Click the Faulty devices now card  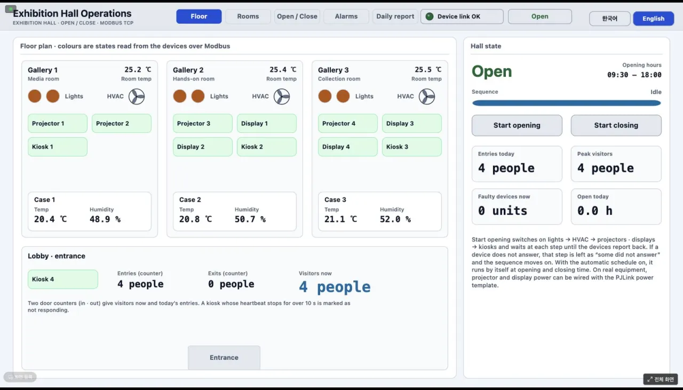point(517,206)
